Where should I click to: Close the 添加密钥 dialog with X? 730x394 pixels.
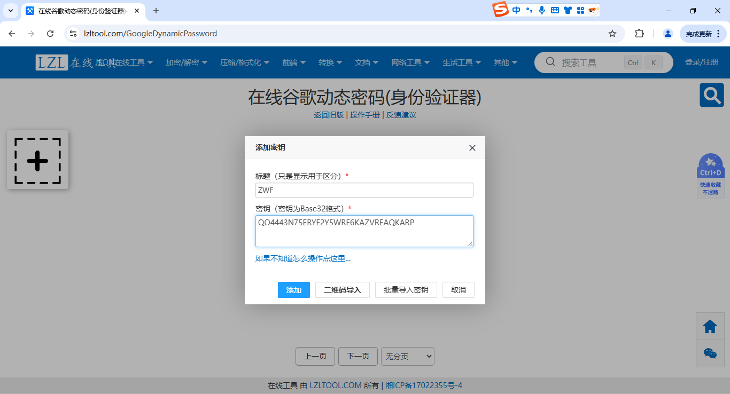472,148
